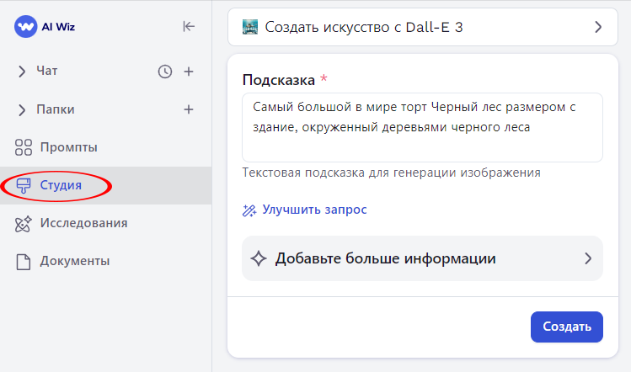Viewport: 631px width, 372px height.
Task: Click the Dall-E 3 thumbnail image
Action: [x=250, y=27]
